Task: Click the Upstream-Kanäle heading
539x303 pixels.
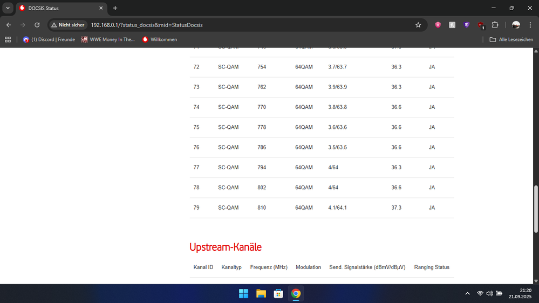Action: [226, 247]
